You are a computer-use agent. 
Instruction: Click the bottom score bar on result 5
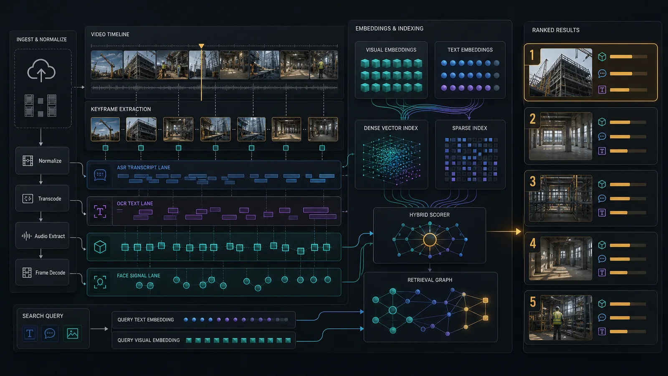(x=628, y=331)
